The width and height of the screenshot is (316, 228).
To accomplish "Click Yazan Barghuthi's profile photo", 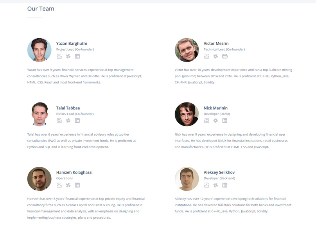I will [39, 49].
